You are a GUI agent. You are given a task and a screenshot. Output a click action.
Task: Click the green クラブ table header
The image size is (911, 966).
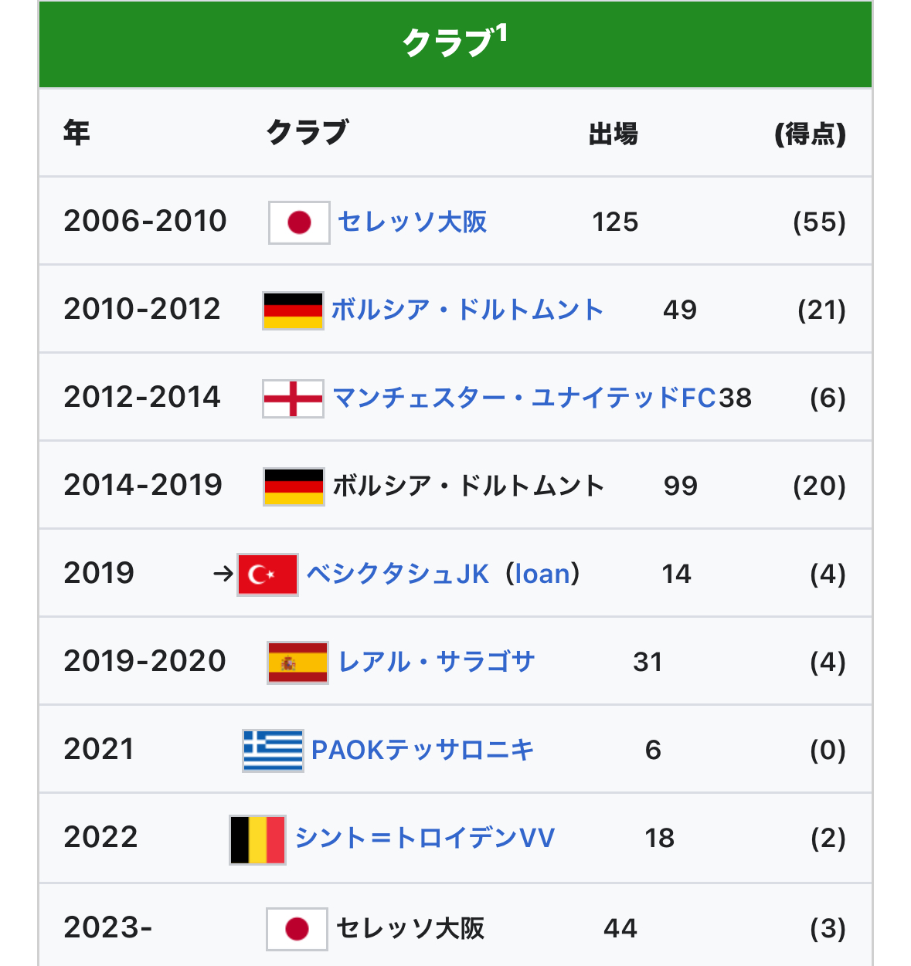click(455, 44)
